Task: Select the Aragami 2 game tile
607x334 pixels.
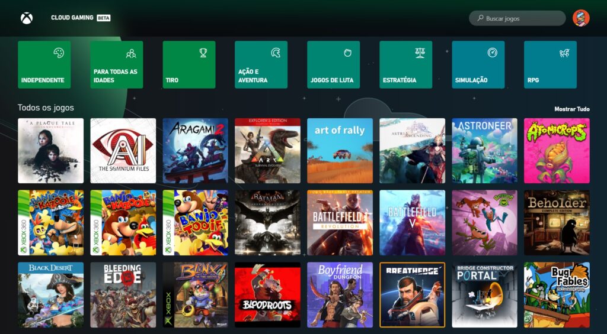Action: [196, 151]
